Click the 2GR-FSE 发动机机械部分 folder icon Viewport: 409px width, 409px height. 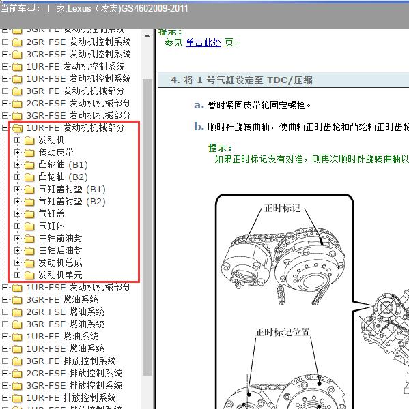click(x=17, y=104)
